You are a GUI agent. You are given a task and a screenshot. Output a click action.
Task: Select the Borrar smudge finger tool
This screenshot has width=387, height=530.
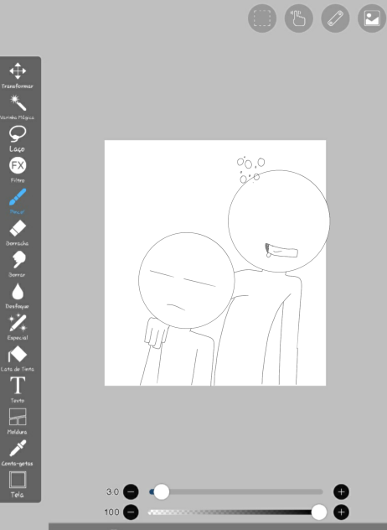[x=18, y=264]
